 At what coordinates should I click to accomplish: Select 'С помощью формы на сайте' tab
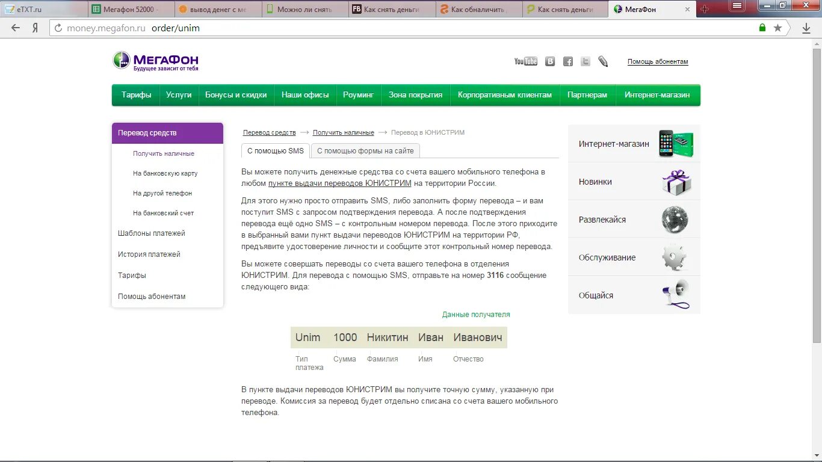(365, 151)
